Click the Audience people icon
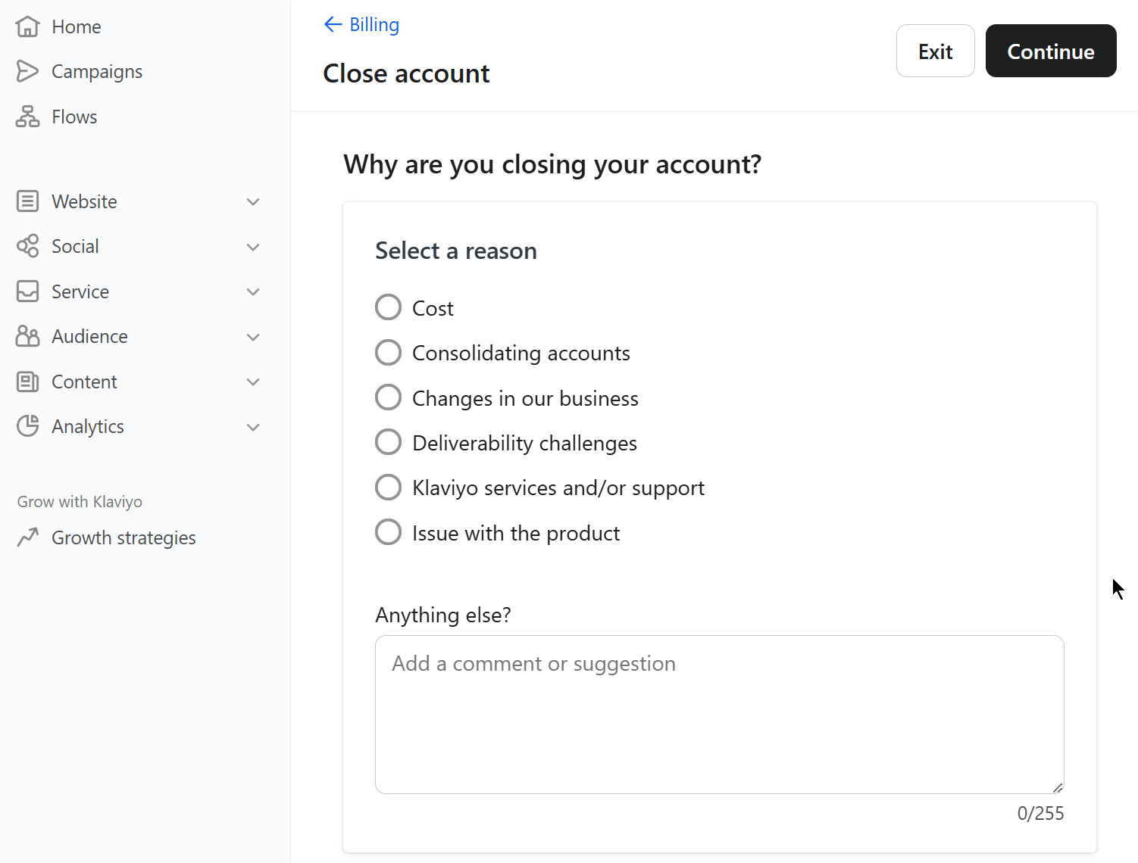The image size is (1138, 863). pyautogui.click(x=27, y=336)
